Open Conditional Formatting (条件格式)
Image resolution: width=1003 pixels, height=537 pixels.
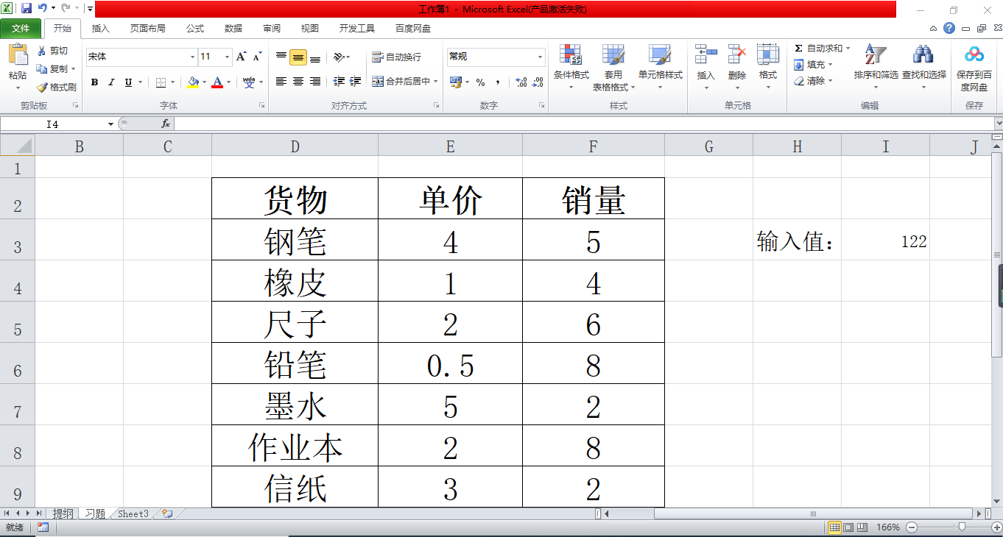tap(571, 67)
